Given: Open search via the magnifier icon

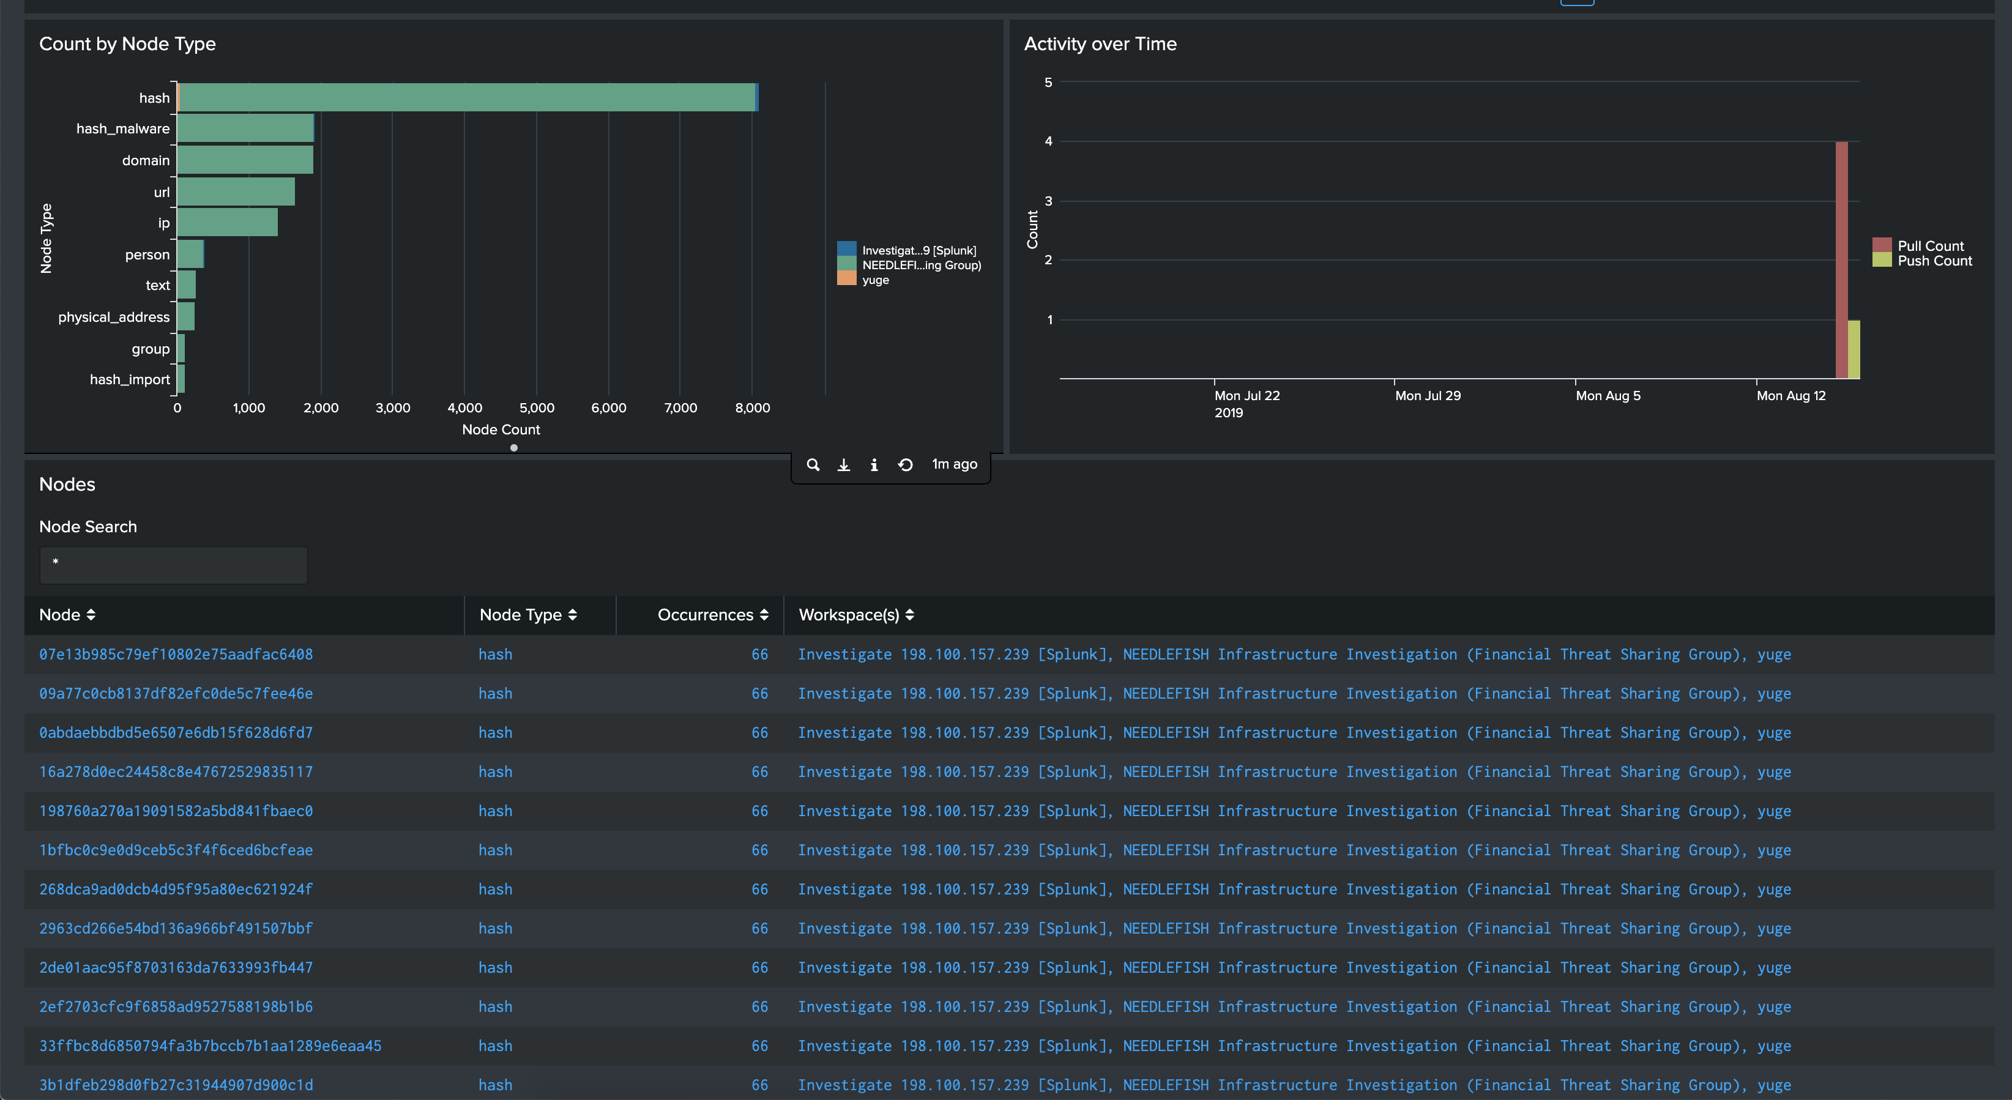Looking at the screenshot, I should (813, 464).
